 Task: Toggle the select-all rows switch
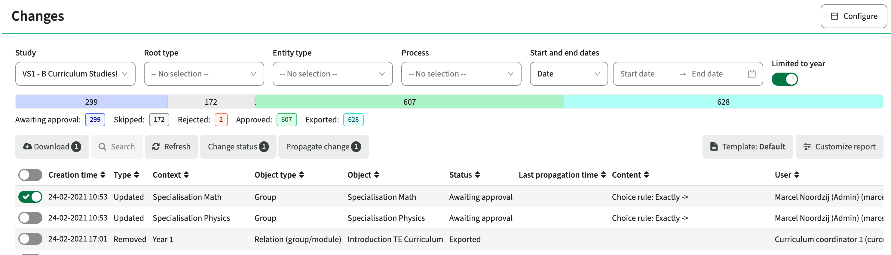tap(30, 175)
